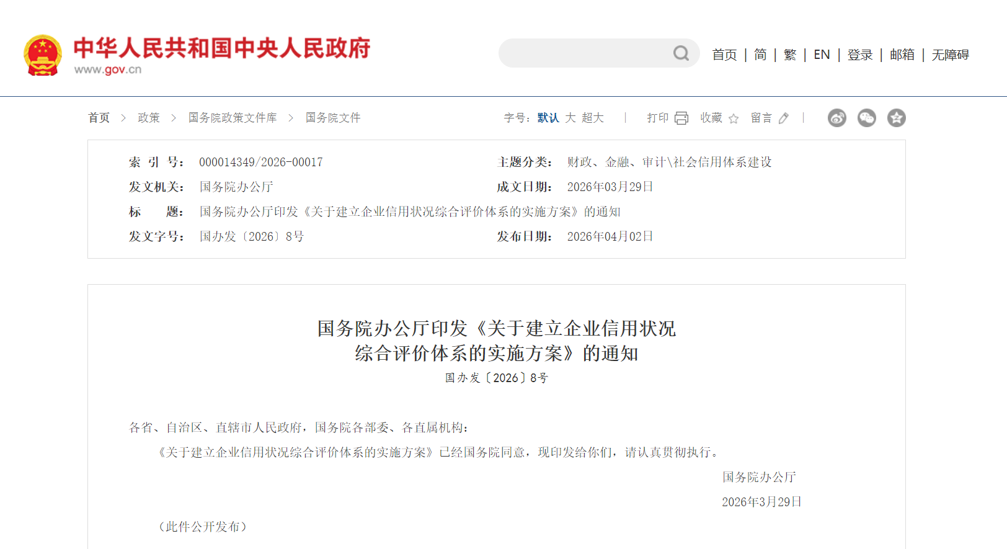Switch site language to EN
This screenshot has height=549, width=1007.
tap(822, 55)
